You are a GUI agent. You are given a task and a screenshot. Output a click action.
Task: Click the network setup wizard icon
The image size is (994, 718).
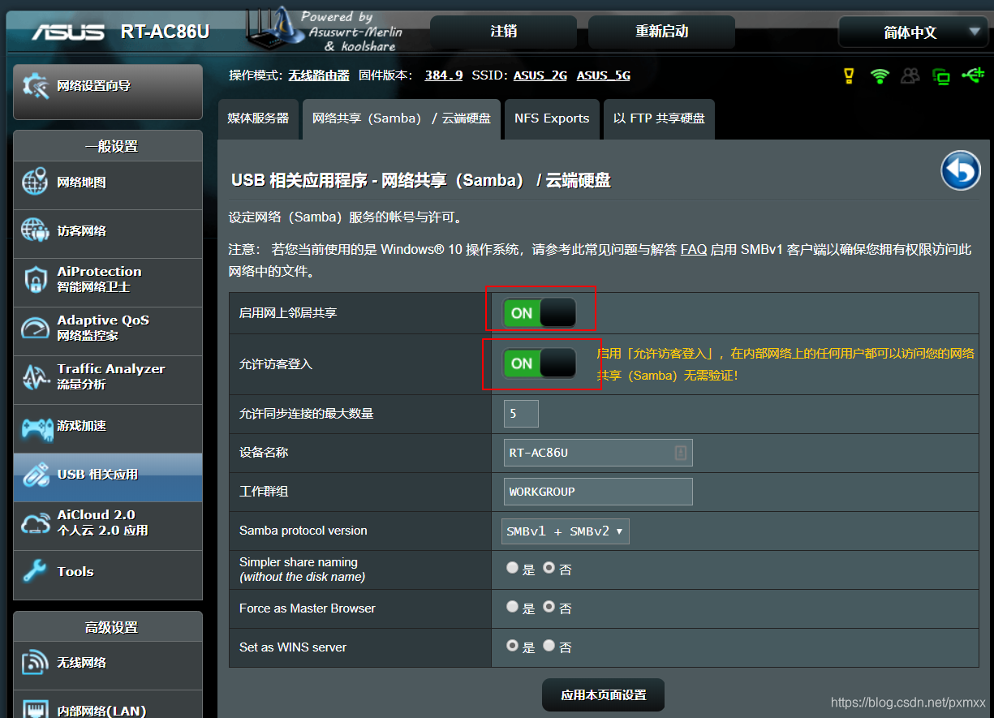pyautogui.click(x=37, y=86)
